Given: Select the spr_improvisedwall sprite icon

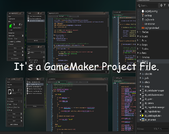Looking at the screenshot, I should (x=143, y=28).
